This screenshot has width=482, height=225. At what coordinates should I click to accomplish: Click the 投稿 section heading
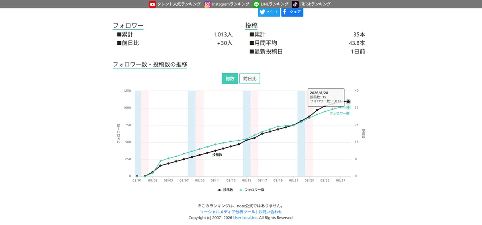tap(251, 26)
